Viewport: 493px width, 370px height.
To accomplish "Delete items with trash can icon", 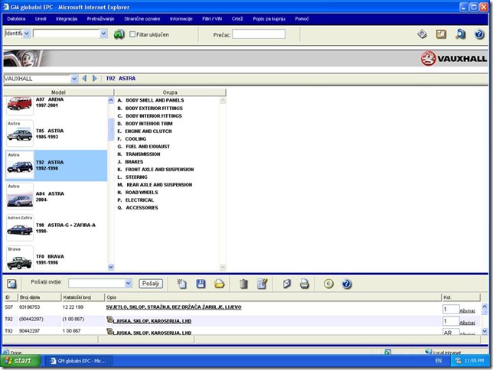I will (x=243, y=284).
